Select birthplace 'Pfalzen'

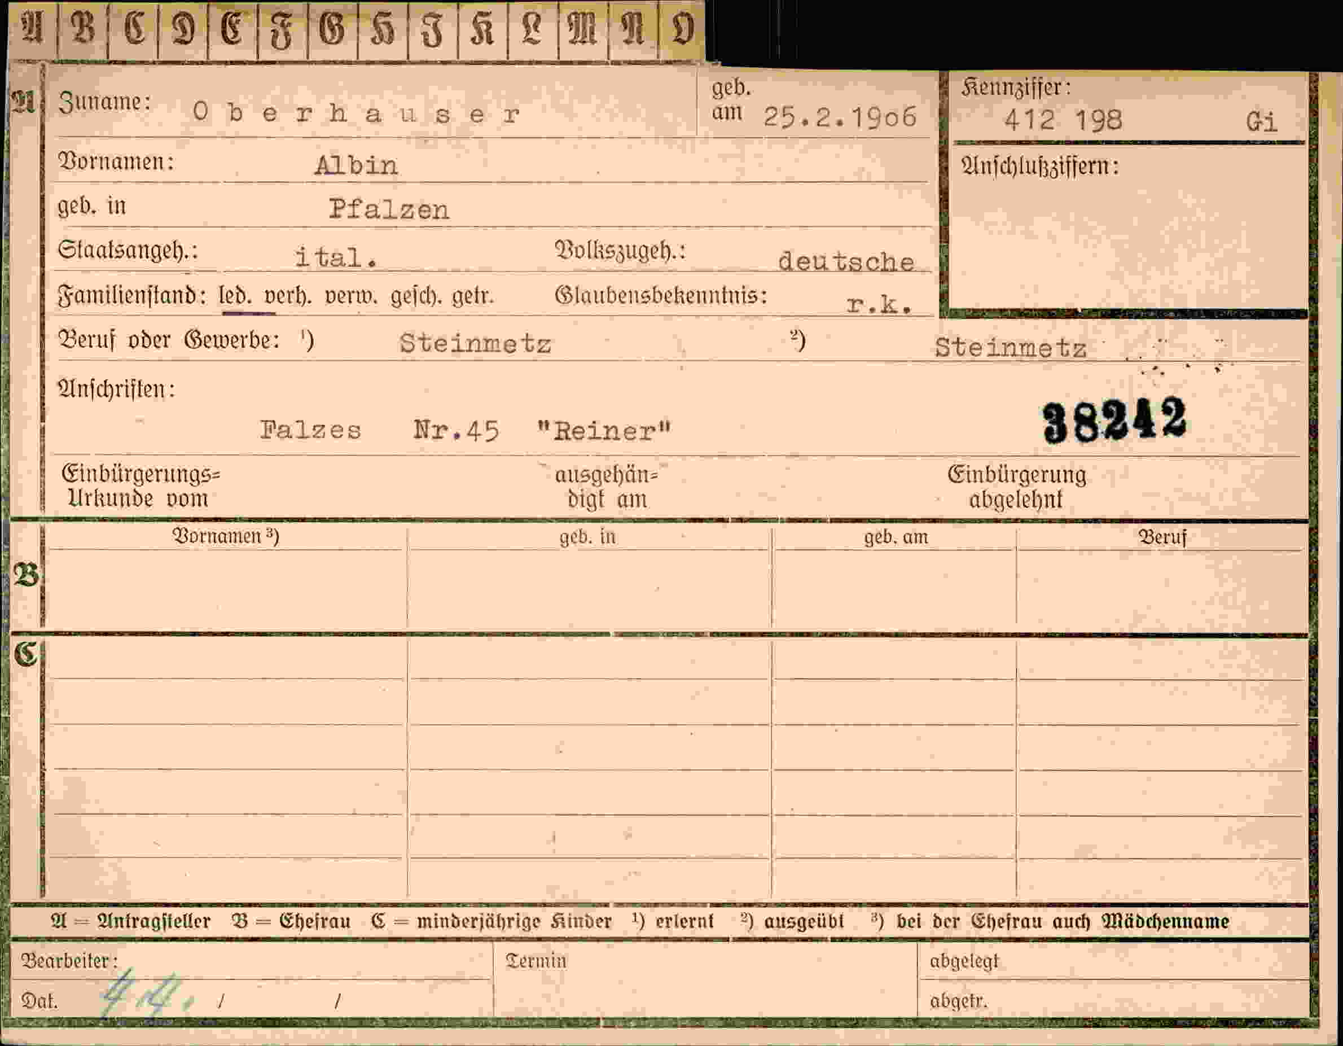(389, 210)
